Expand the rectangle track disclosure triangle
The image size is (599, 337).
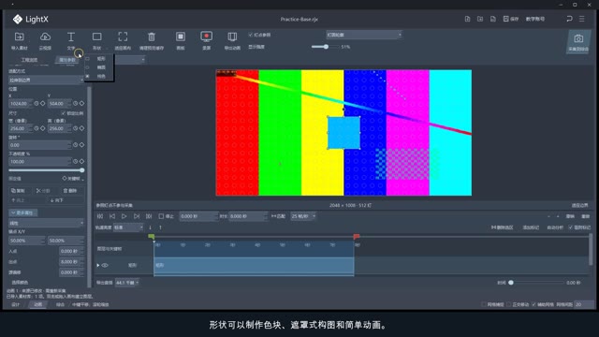98,265
